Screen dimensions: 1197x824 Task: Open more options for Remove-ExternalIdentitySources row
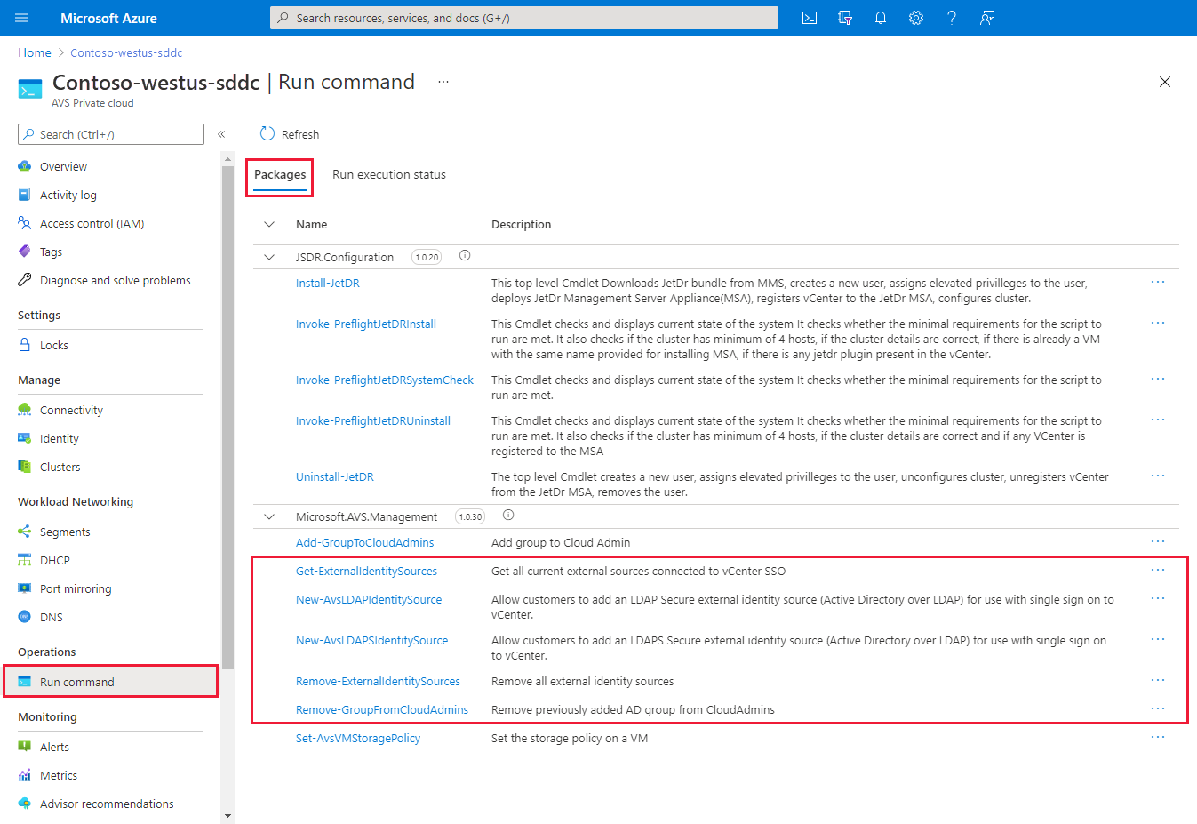click(x=1158, y=680)
